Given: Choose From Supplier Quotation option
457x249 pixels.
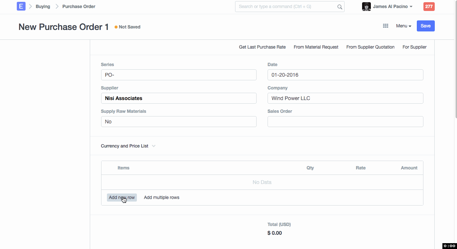Looking at the screenshot, I should 370,47.
